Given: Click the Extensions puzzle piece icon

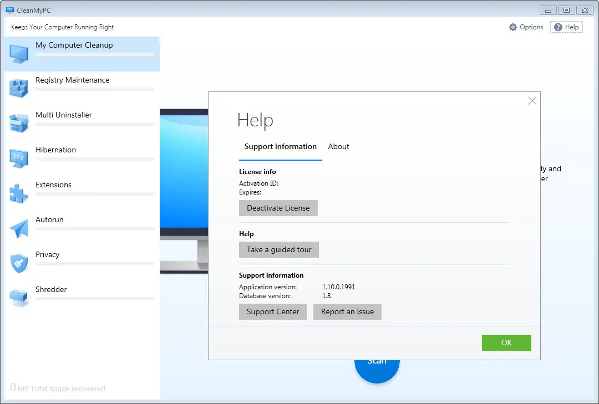Looking at the screenshot, I should tap(18, 193).
